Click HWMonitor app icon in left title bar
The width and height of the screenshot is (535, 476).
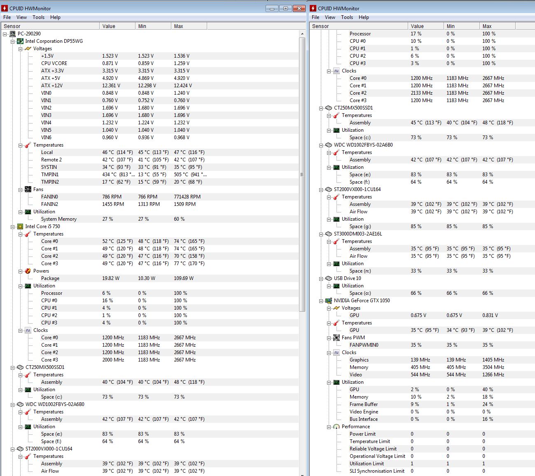5,8
